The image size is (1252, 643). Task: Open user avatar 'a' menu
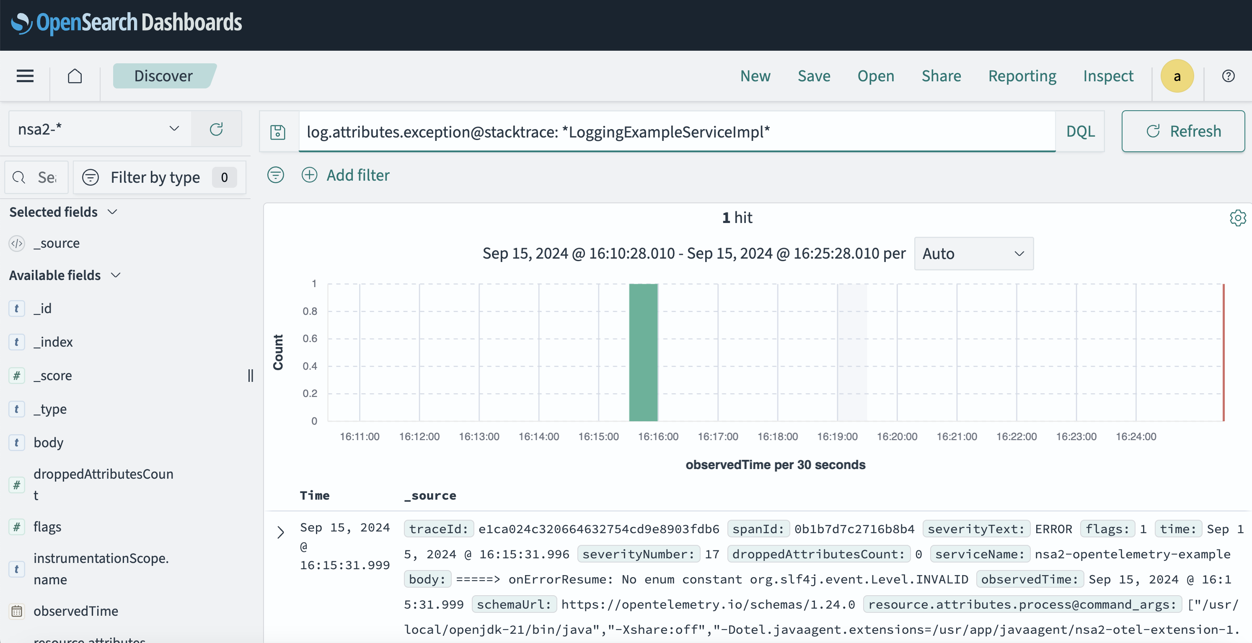(1177, 76)
